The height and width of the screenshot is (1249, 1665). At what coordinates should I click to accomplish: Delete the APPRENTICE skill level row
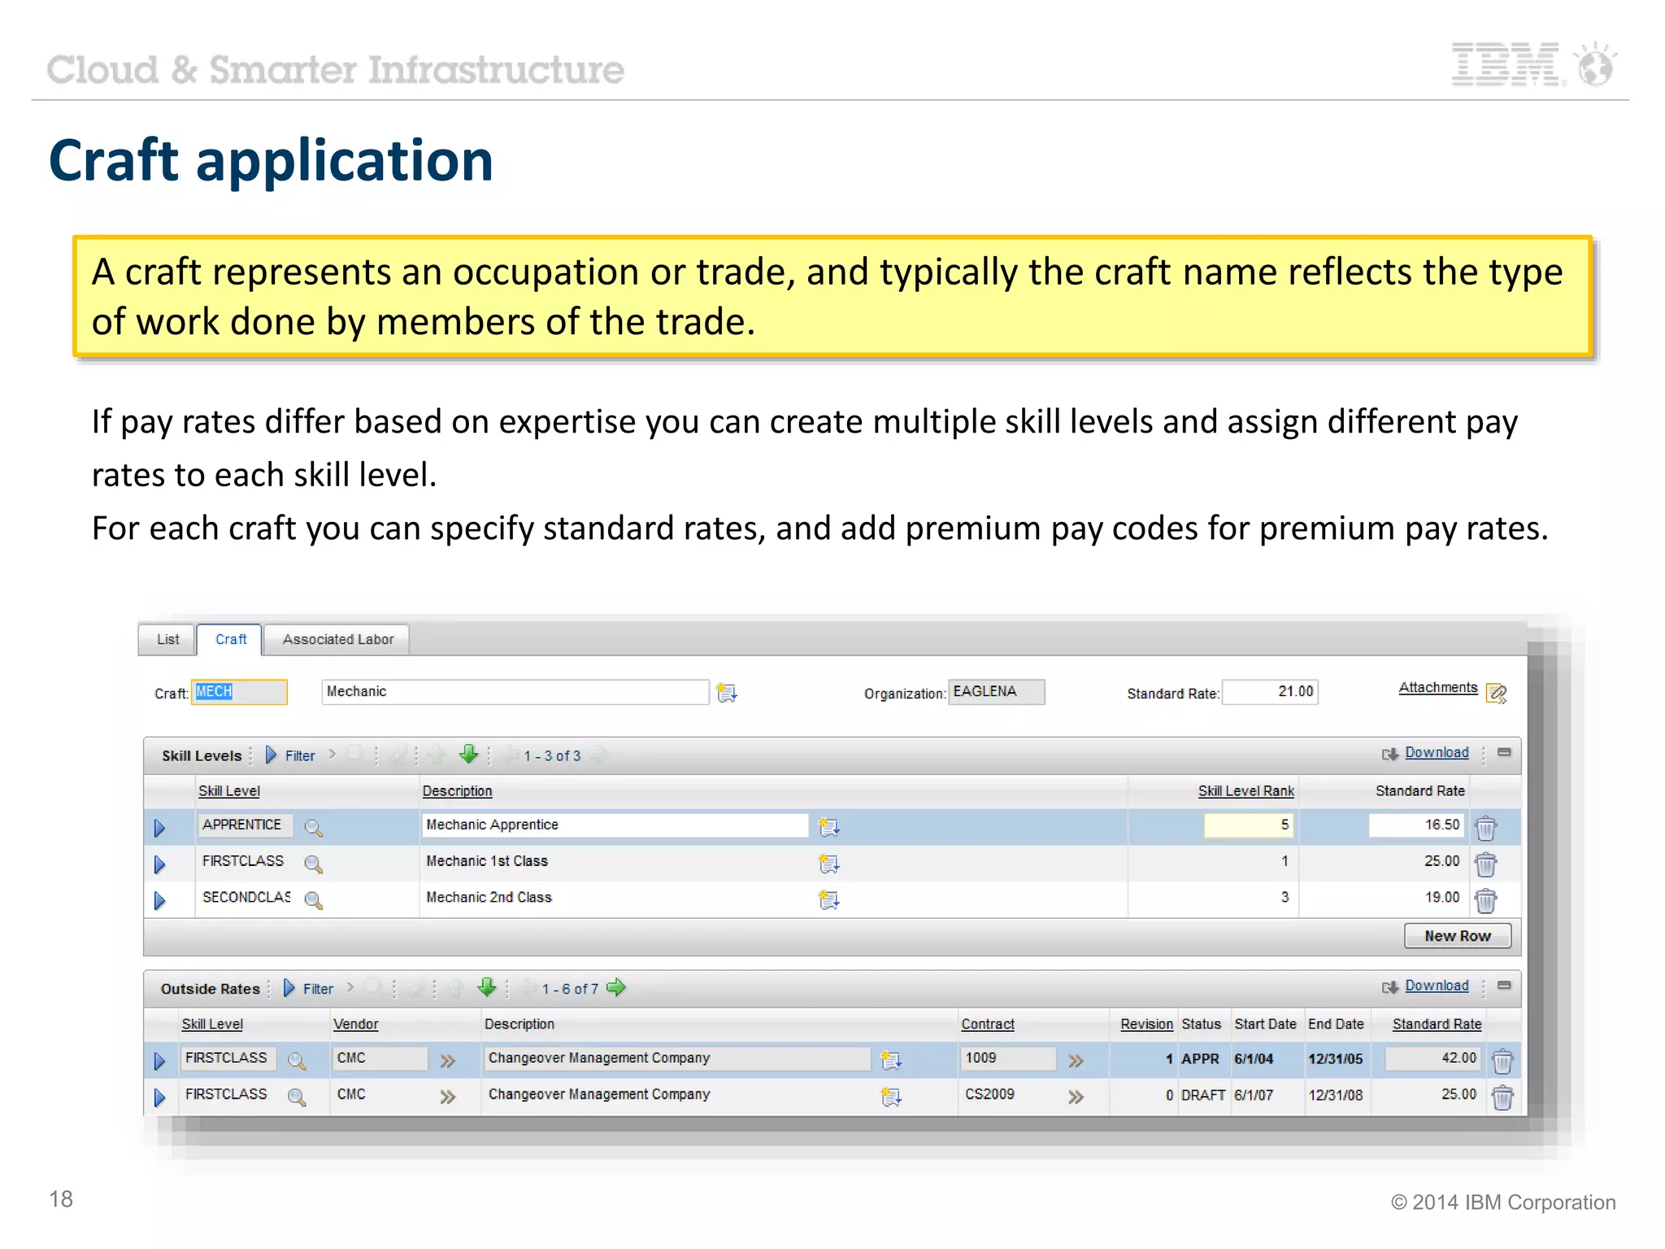(x=1485, y=828)
